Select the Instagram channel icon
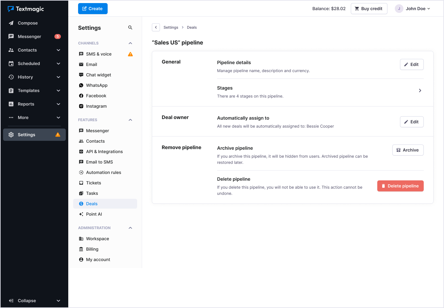 tap(81, 106)
